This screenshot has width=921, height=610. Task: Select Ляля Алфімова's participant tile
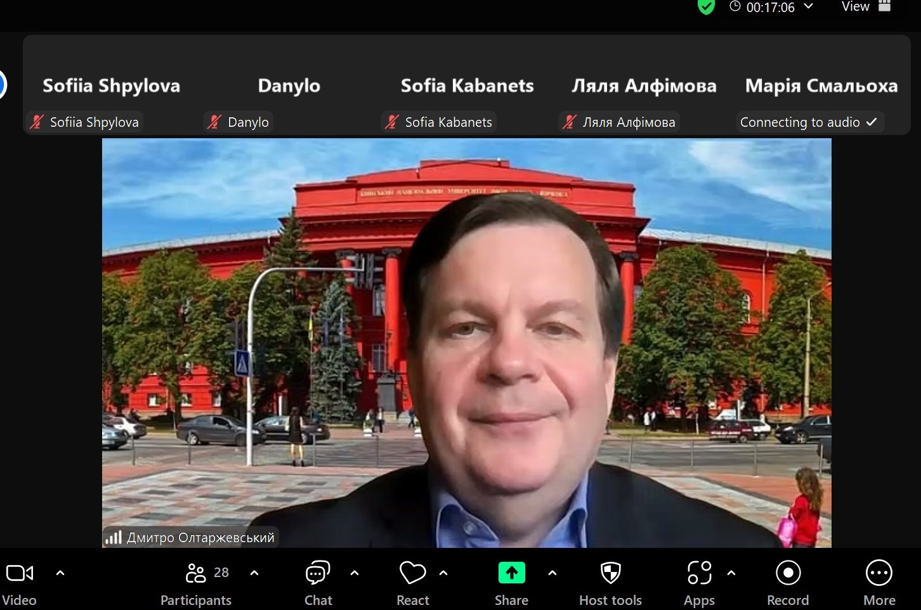click(644, 85)
